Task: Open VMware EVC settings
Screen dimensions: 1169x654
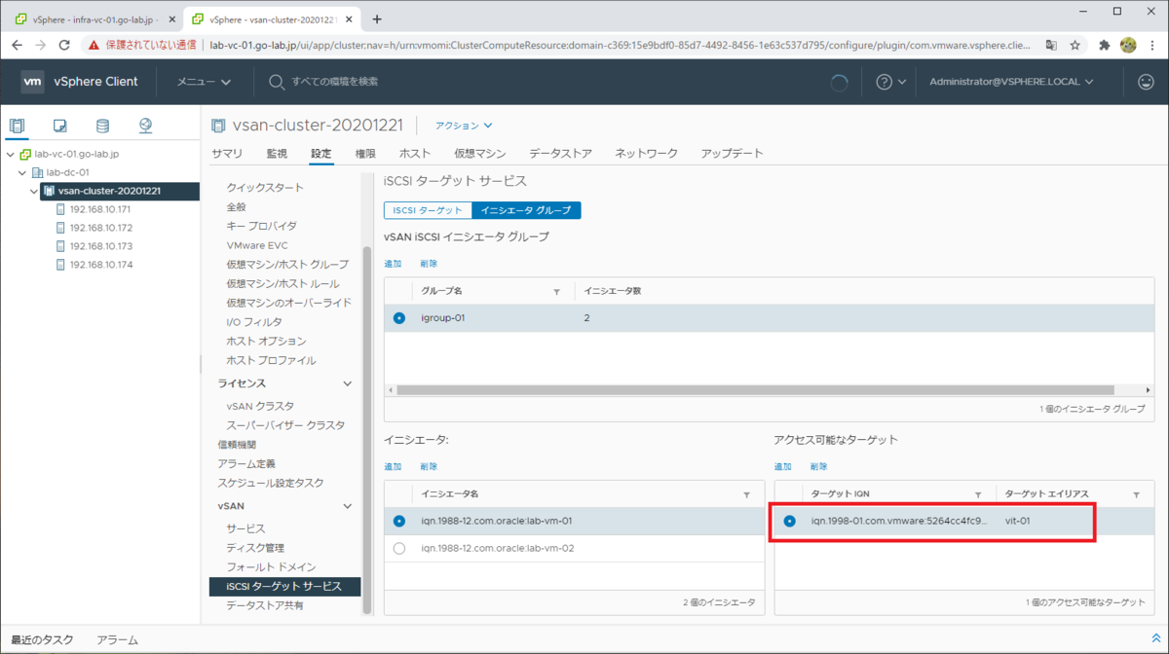Action: (x=257, y=245)
